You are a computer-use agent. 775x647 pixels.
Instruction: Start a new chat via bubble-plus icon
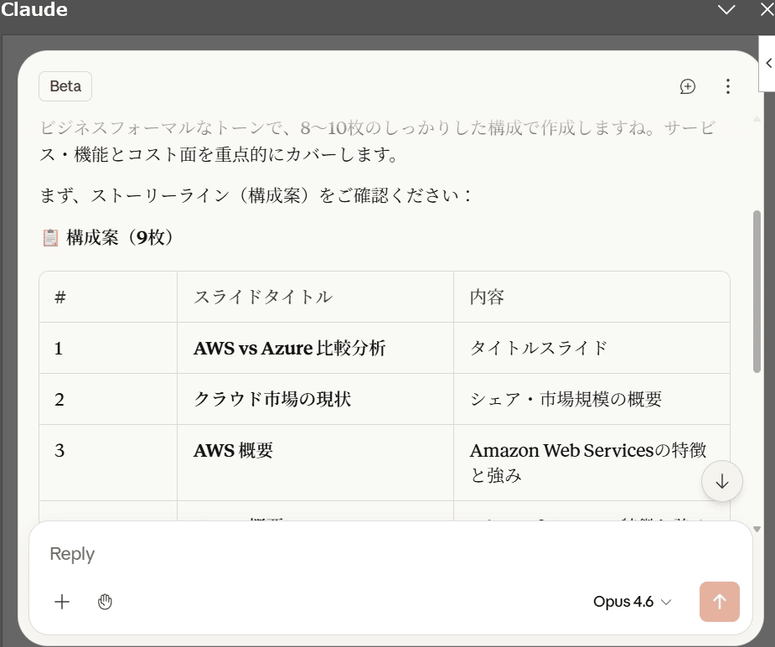coord(688,86)
